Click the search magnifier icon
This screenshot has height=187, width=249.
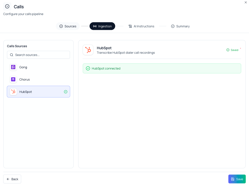(12, 55)
